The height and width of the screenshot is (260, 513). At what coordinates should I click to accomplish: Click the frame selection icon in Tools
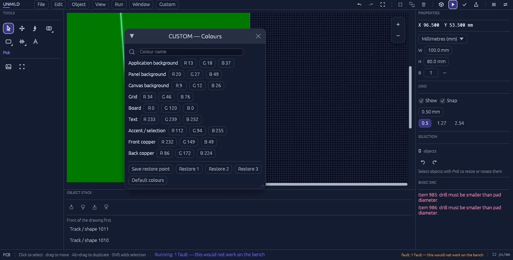coord(22,67)
